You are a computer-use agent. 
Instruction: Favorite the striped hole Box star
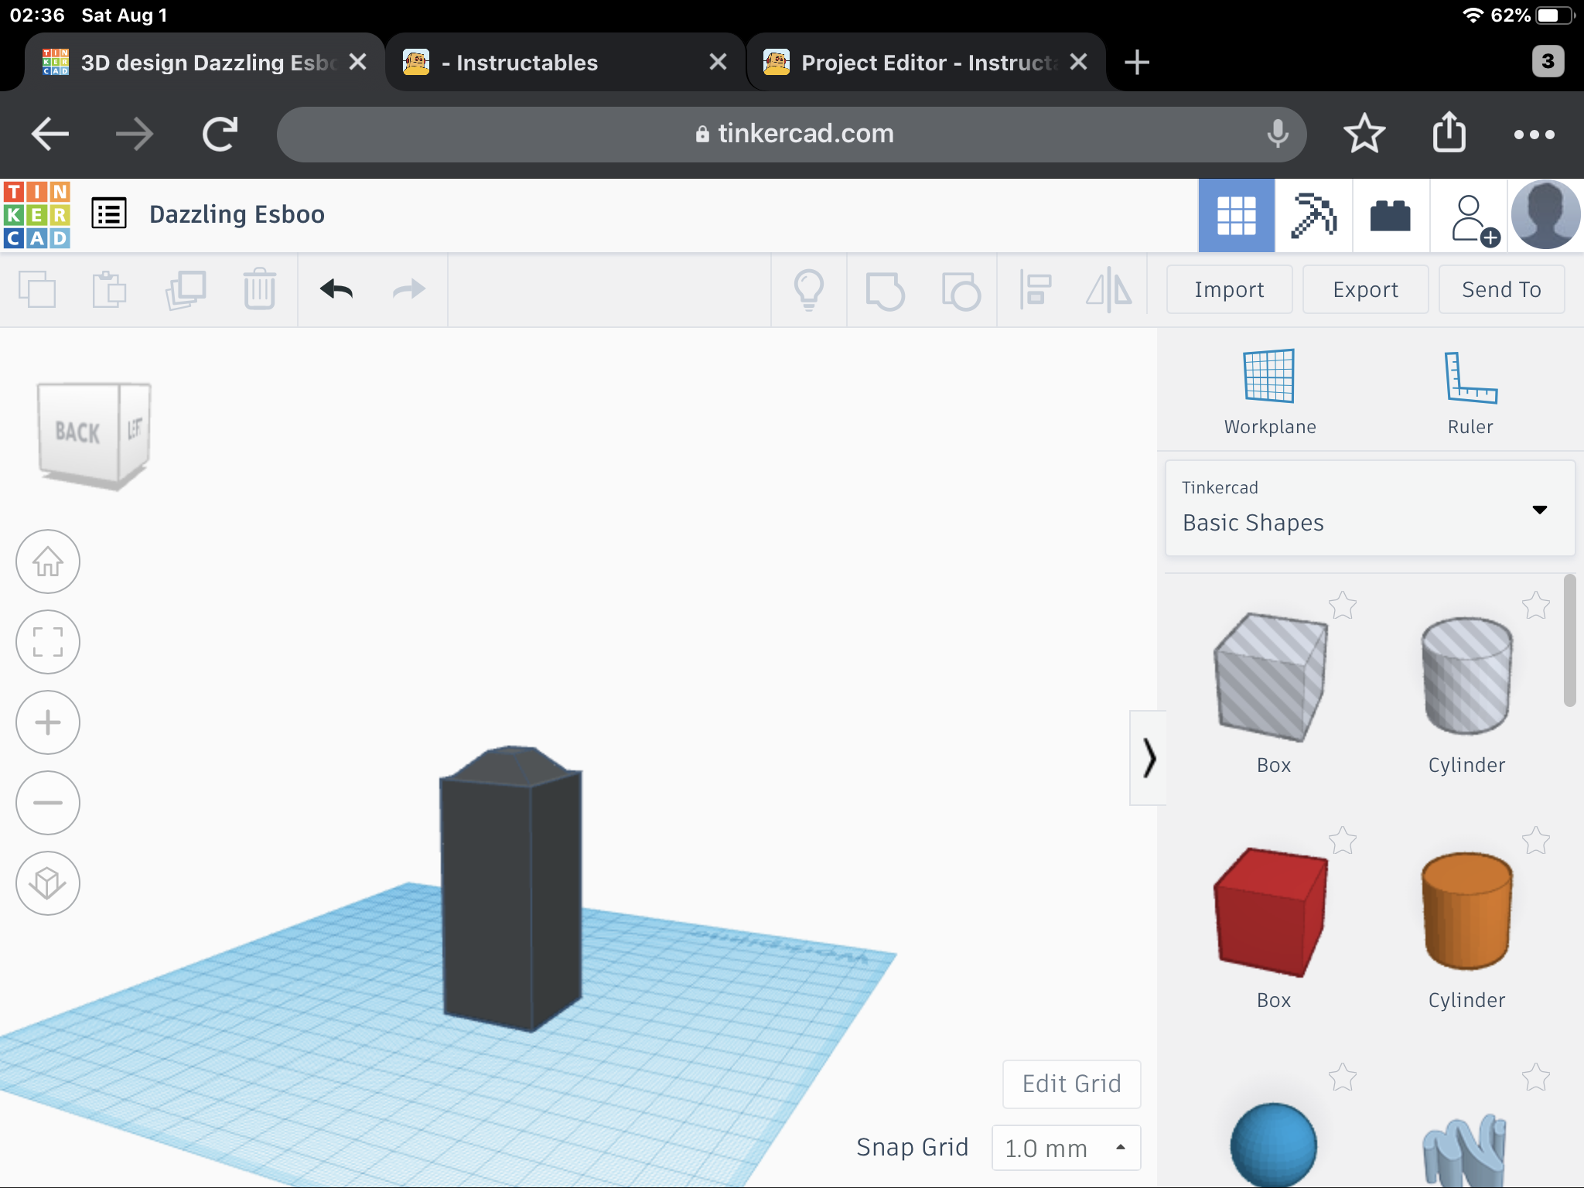[x=1343, y=606]
